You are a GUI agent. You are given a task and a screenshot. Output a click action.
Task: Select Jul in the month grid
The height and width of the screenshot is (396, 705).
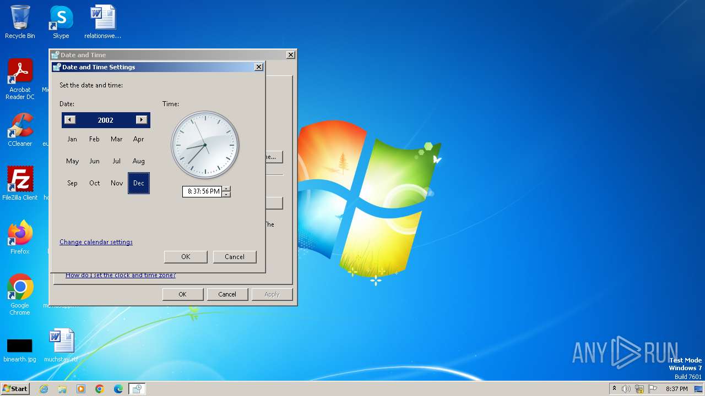[x=116, y=161]
